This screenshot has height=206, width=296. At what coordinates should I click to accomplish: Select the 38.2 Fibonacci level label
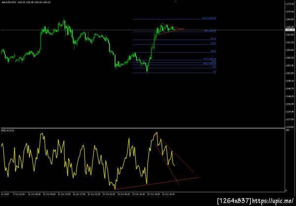pyautogui.click(x=210, y=64)
